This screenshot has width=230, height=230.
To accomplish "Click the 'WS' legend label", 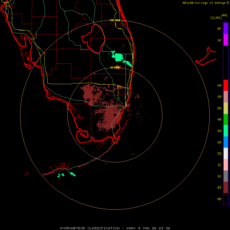I will click(x=219, y=142).
